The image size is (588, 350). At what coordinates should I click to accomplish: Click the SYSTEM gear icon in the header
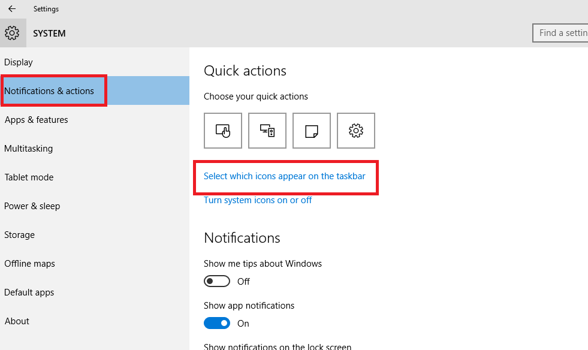point(13,33)
